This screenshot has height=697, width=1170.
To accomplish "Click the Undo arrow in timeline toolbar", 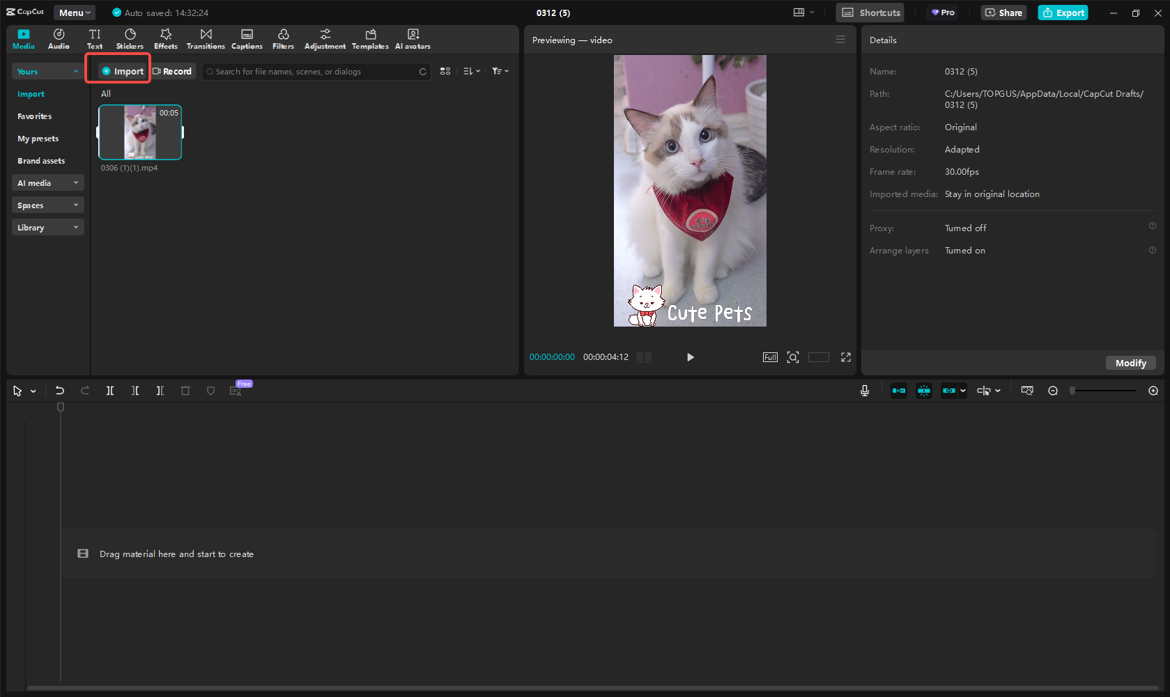I will click(x=60, y=391).
